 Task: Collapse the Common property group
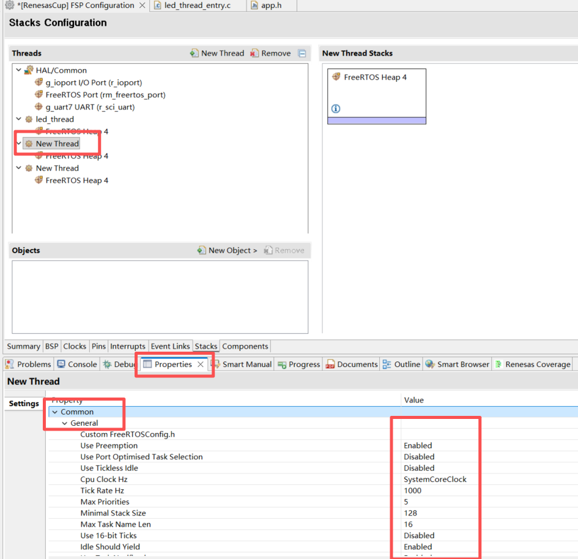[x=55, y=412]
